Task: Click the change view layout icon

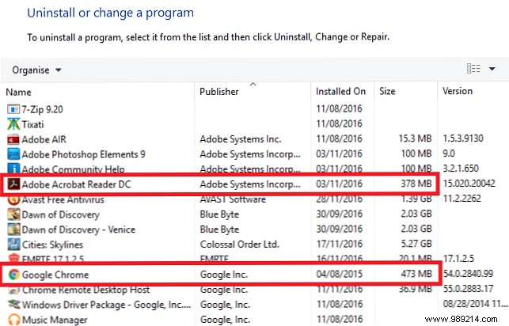Action: (x=473, y=70)
